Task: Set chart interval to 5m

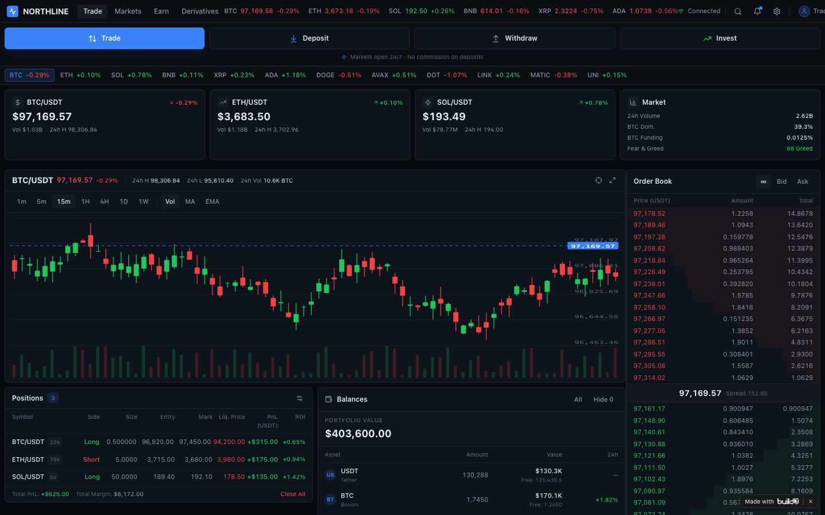Action: [x=42, y=201]
